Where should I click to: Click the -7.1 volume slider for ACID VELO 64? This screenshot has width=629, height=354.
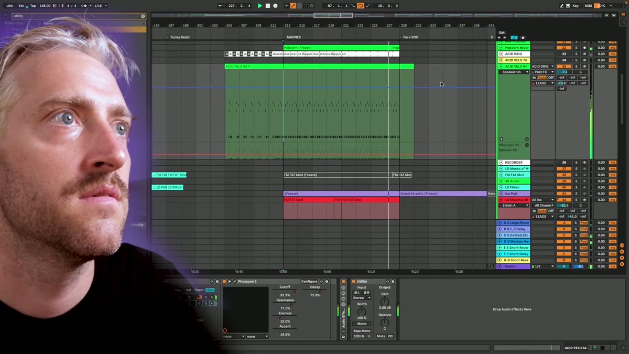coord(564,72)
